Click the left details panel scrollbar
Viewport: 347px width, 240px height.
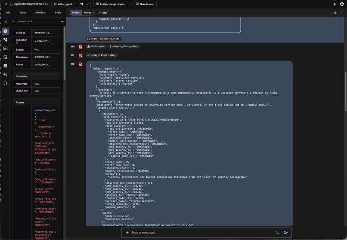(x=65, y=54)
